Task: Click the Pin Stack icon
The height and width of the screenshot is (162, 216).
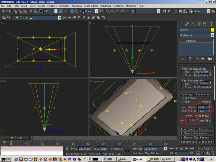Action: click(183, 58)
